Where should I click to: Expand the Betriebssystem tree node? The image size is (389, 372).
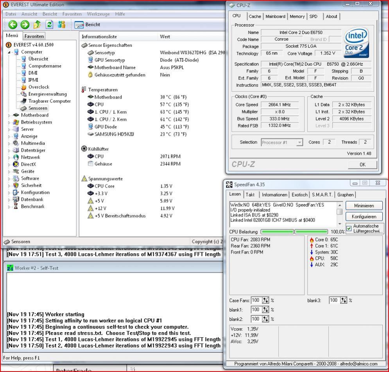pyautogui.click(x=9, y=122)
